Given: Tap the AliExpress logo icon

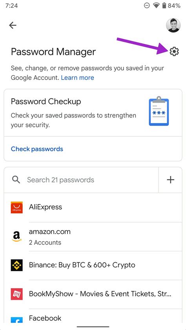Looking at the screenshot, I should coord(16,207).
